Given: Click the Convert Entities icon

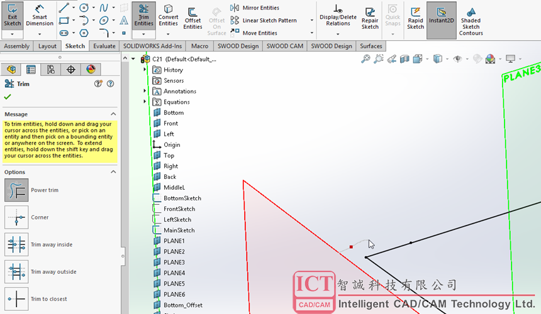Looking at the screenshot, I should click(168, 15).
